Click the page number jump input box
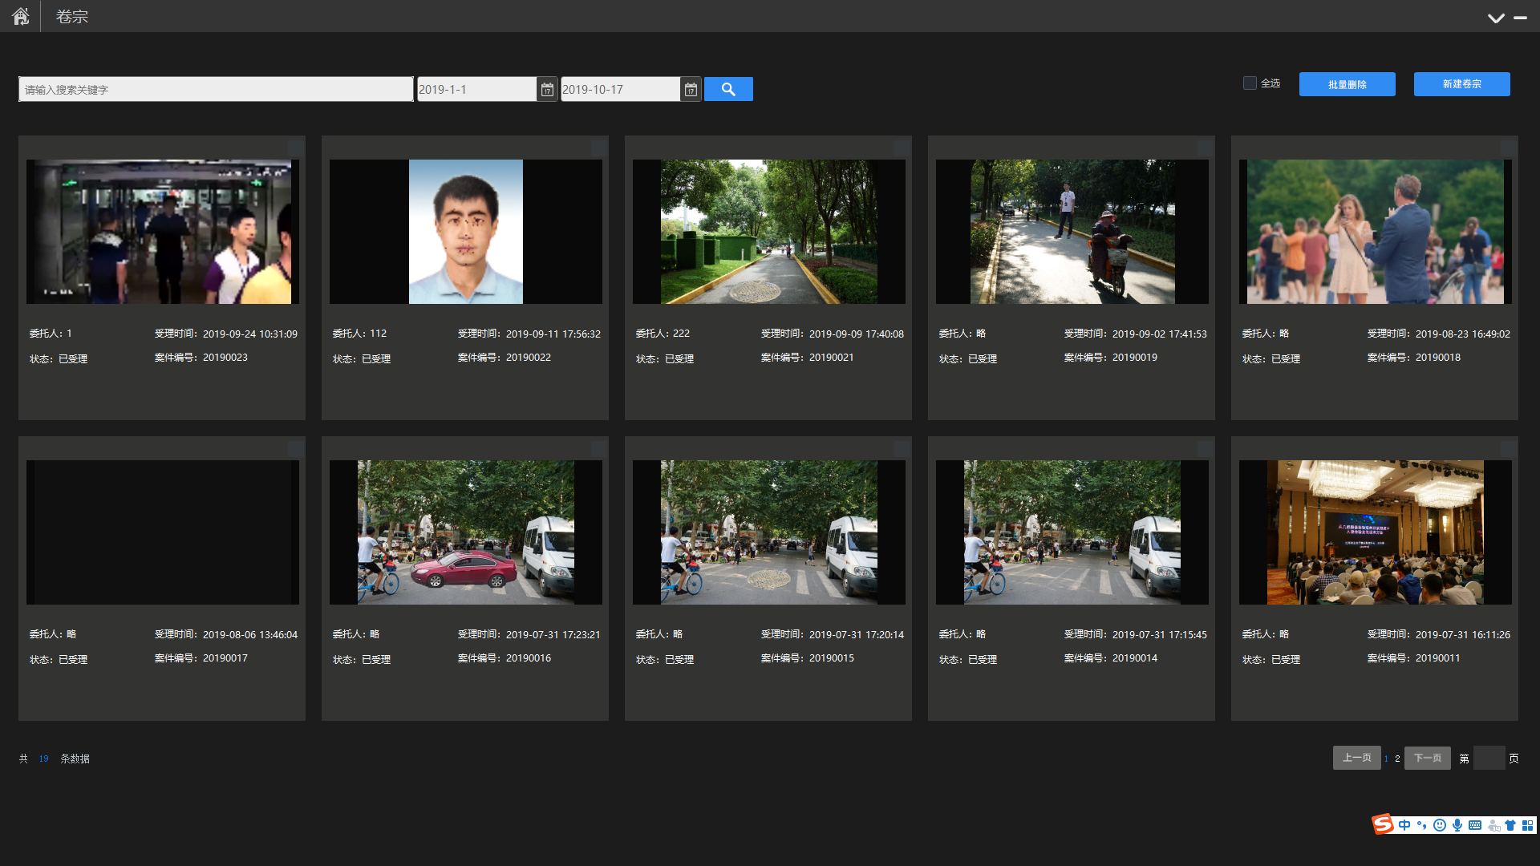The height and width of the screenshot is (866, 1540). [1489, 758]
